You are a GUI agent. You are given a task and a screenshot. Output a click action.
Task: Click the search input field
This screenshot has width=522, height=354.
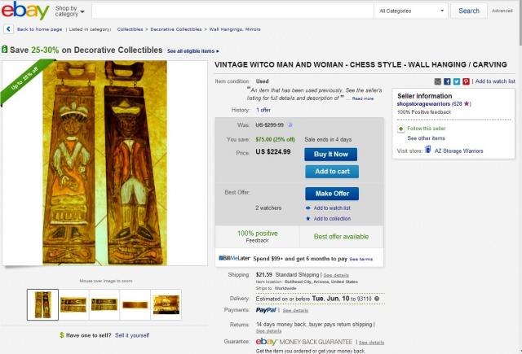point(232,11)
